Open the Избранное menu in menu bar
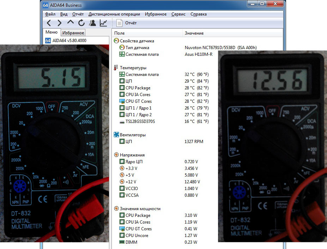The image size is (327, 249). pyautogui.click(x=156, y=14)
